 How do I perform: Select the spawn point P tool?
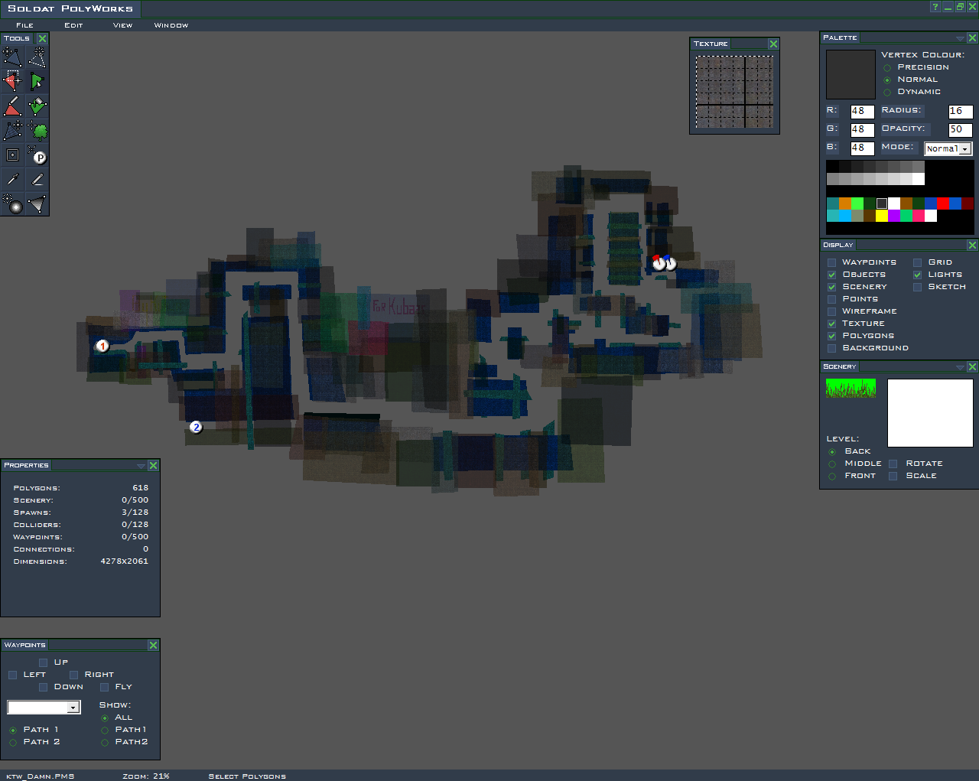[37, 155]
